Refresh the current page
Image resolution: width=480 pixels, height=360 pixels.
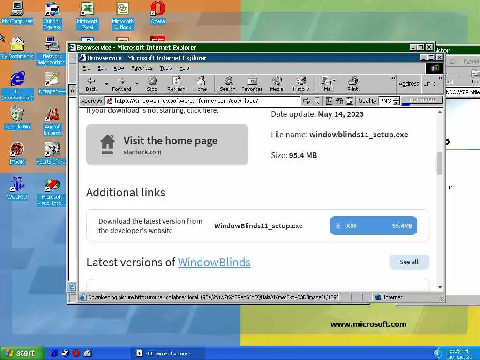click(176, 84)
